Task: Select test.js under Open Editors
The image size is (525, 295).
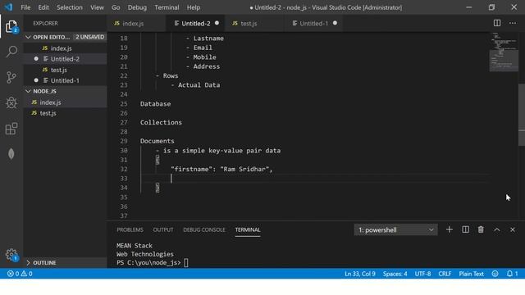Action: click(65, 70)
